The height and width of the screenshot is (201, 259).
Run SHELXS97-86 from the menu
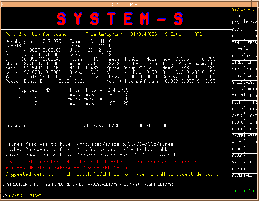[x=244, y=56]
